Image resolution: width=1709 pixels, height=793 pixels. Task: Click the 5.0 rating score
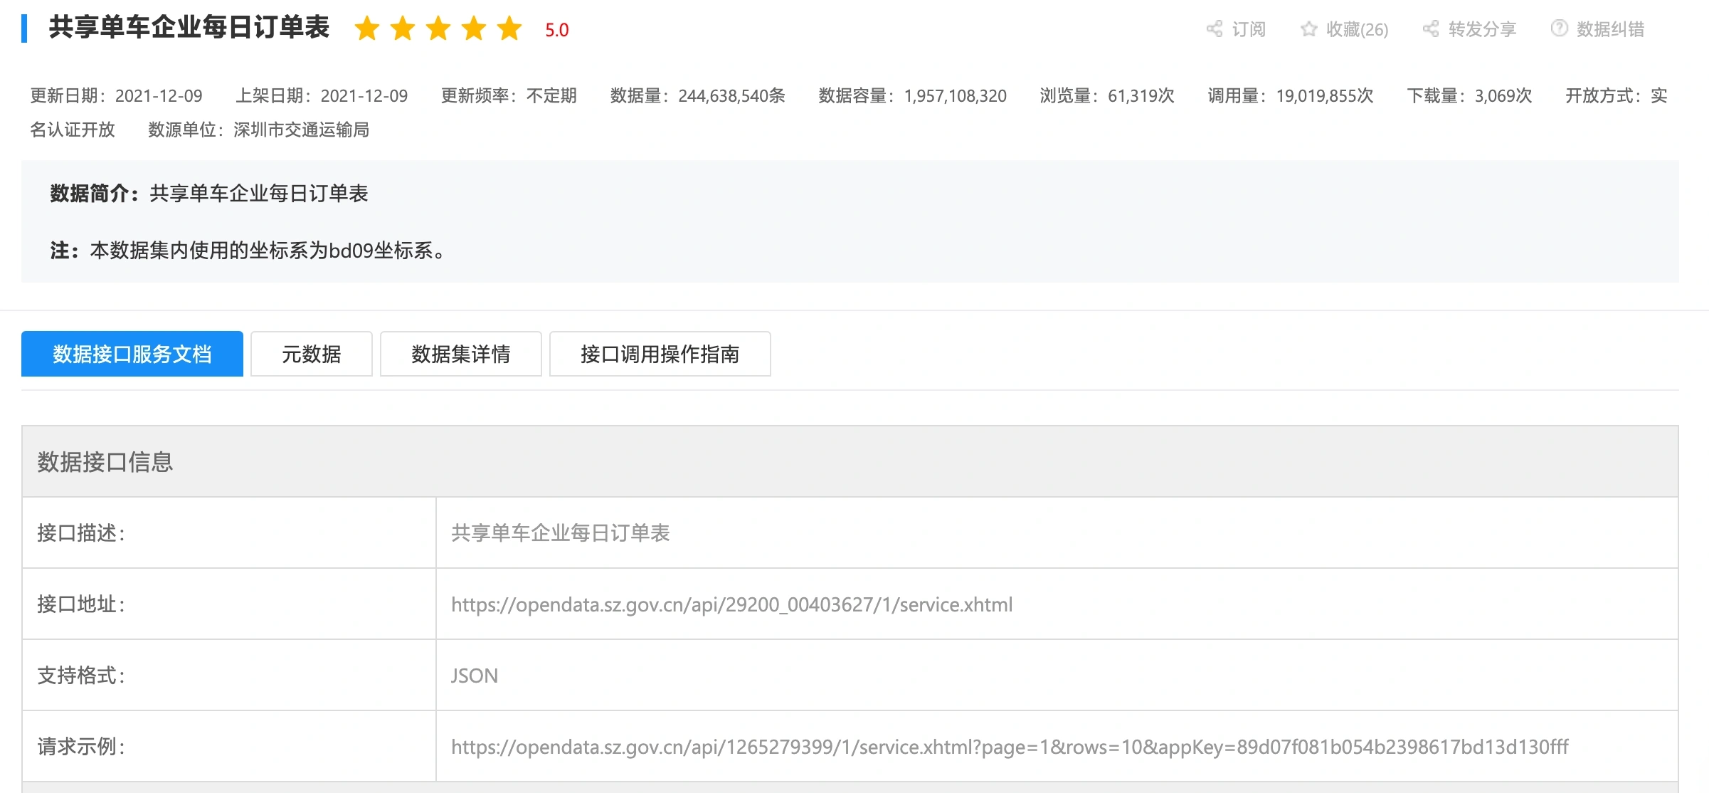(556, 31)
